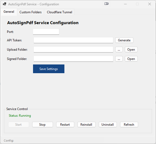Click the toolbar icon in title bar
The height and width of the screenshot is (144, 156).
coord(106,4)
